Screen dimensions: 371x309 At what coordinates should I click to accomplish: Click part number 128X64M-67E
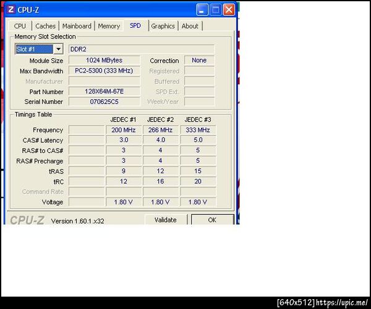[x=104, y=92]
